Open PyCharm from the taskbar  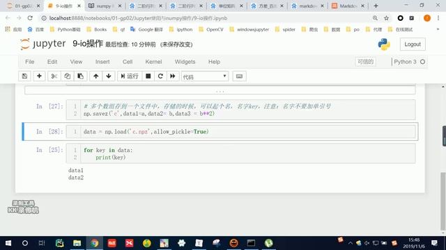point(60,243)
